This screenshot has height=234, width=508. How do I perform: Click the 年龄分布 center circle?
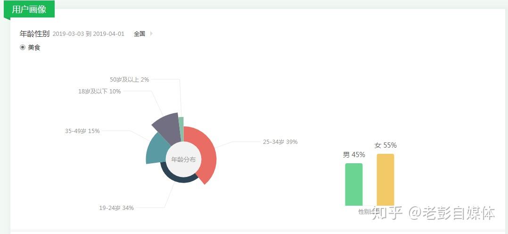coord(183,159)
